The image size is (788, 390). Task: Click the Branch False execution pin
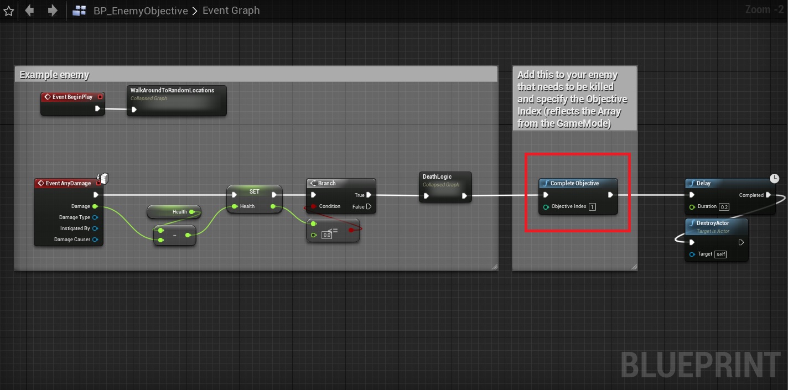click(369, 206)
